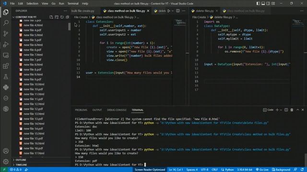The height and width of the screenshot is (172, 307).
Task: Click the remote window indicator in status bar
Action: [x=4, y=170]
